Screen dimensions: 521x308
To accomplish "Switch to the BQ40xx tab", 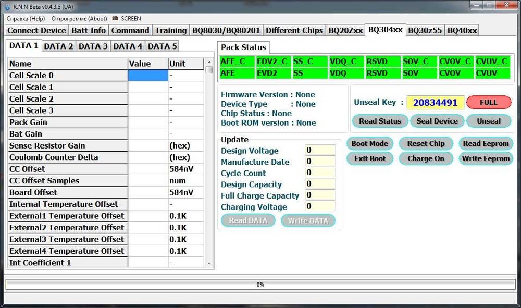I will click(462, 30).
